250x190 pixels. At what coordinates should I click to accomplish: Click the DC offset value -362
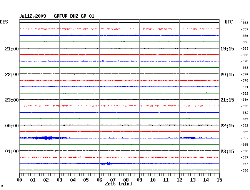[x=244, y=42]
